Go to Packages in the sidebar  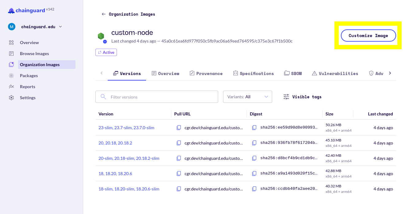tap(29, 76)
